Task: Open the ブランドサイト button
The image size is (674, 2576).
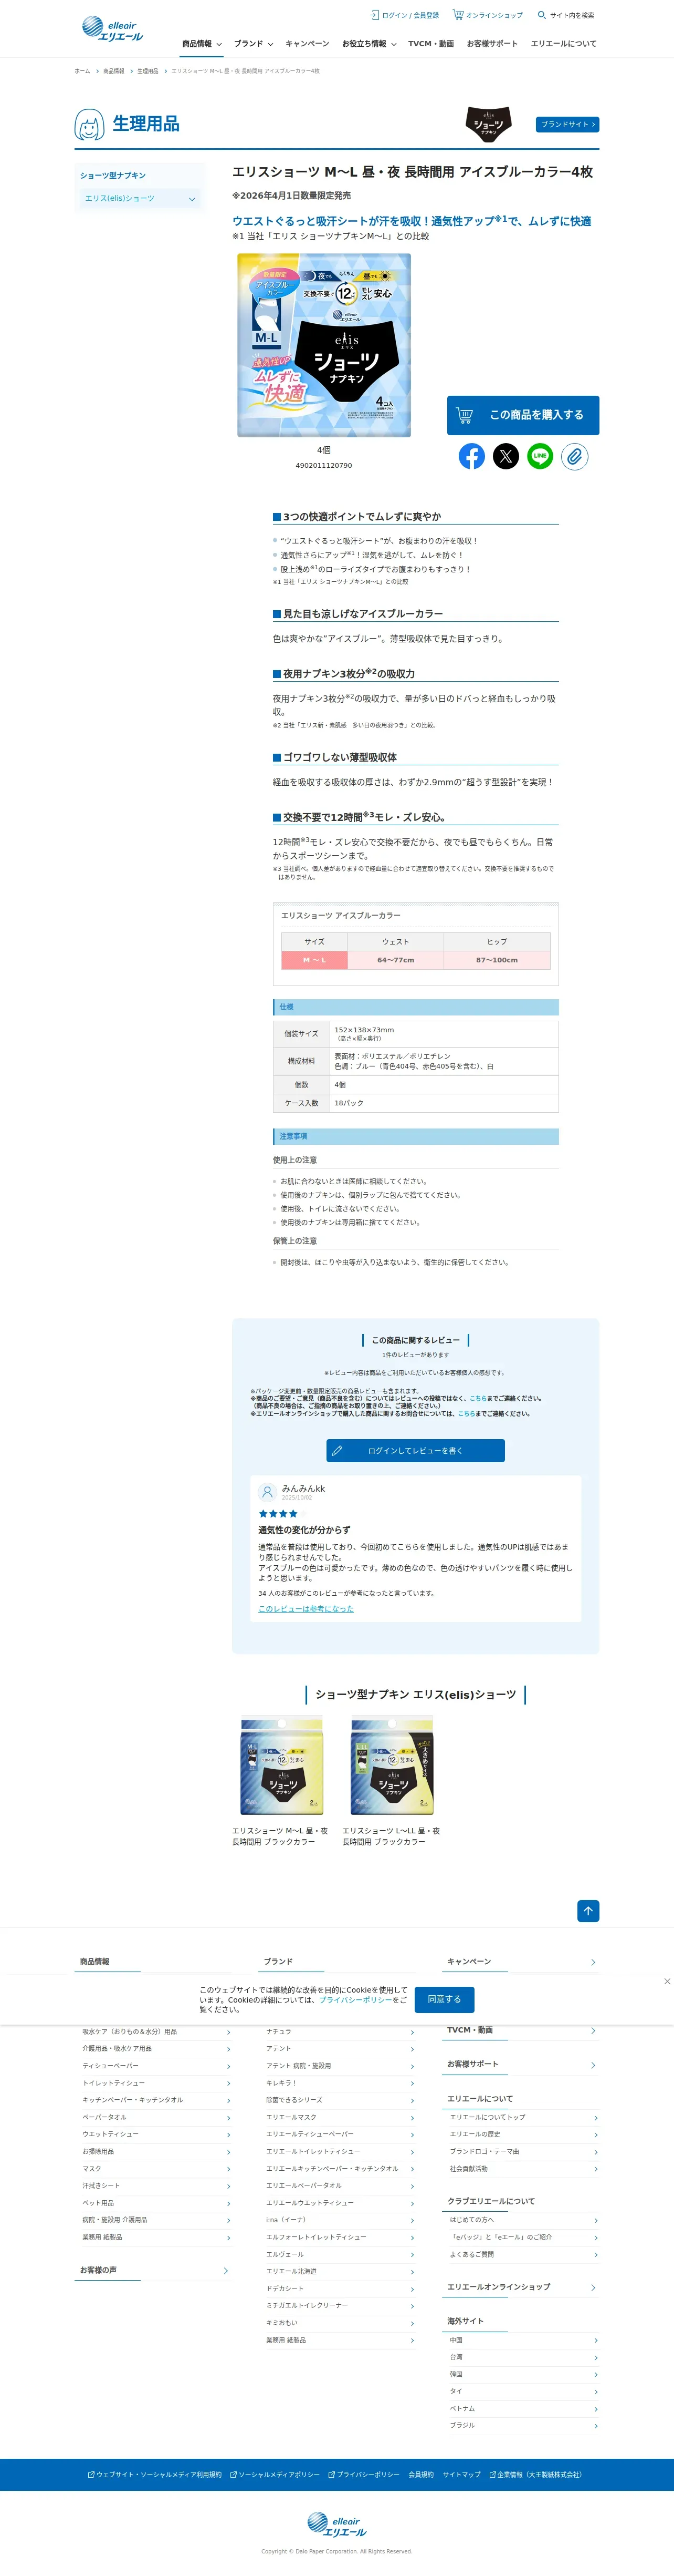Action: click(x=568, y=125)
